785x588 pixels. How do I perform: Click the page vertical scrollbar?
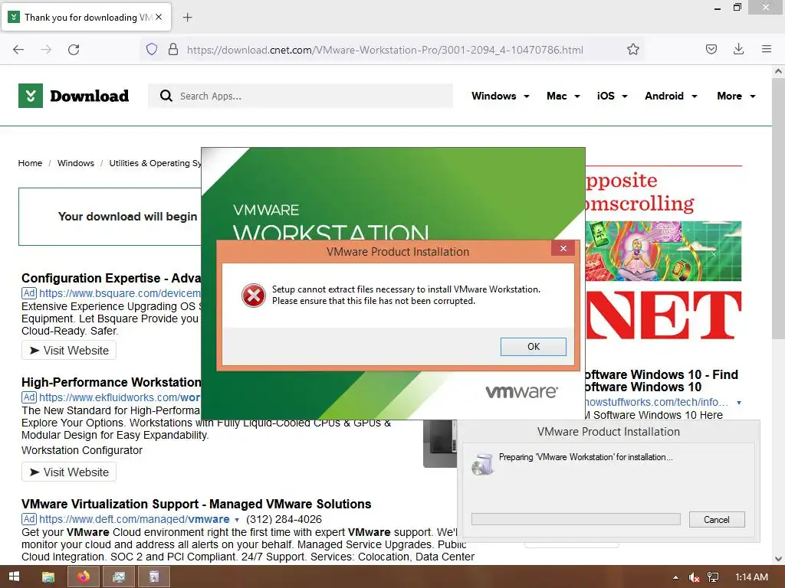click(778, 210)
